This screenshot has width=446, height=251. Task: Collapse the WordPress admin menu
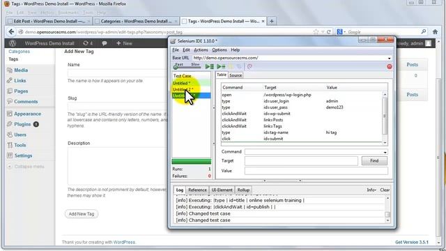(x=26, y=167)
